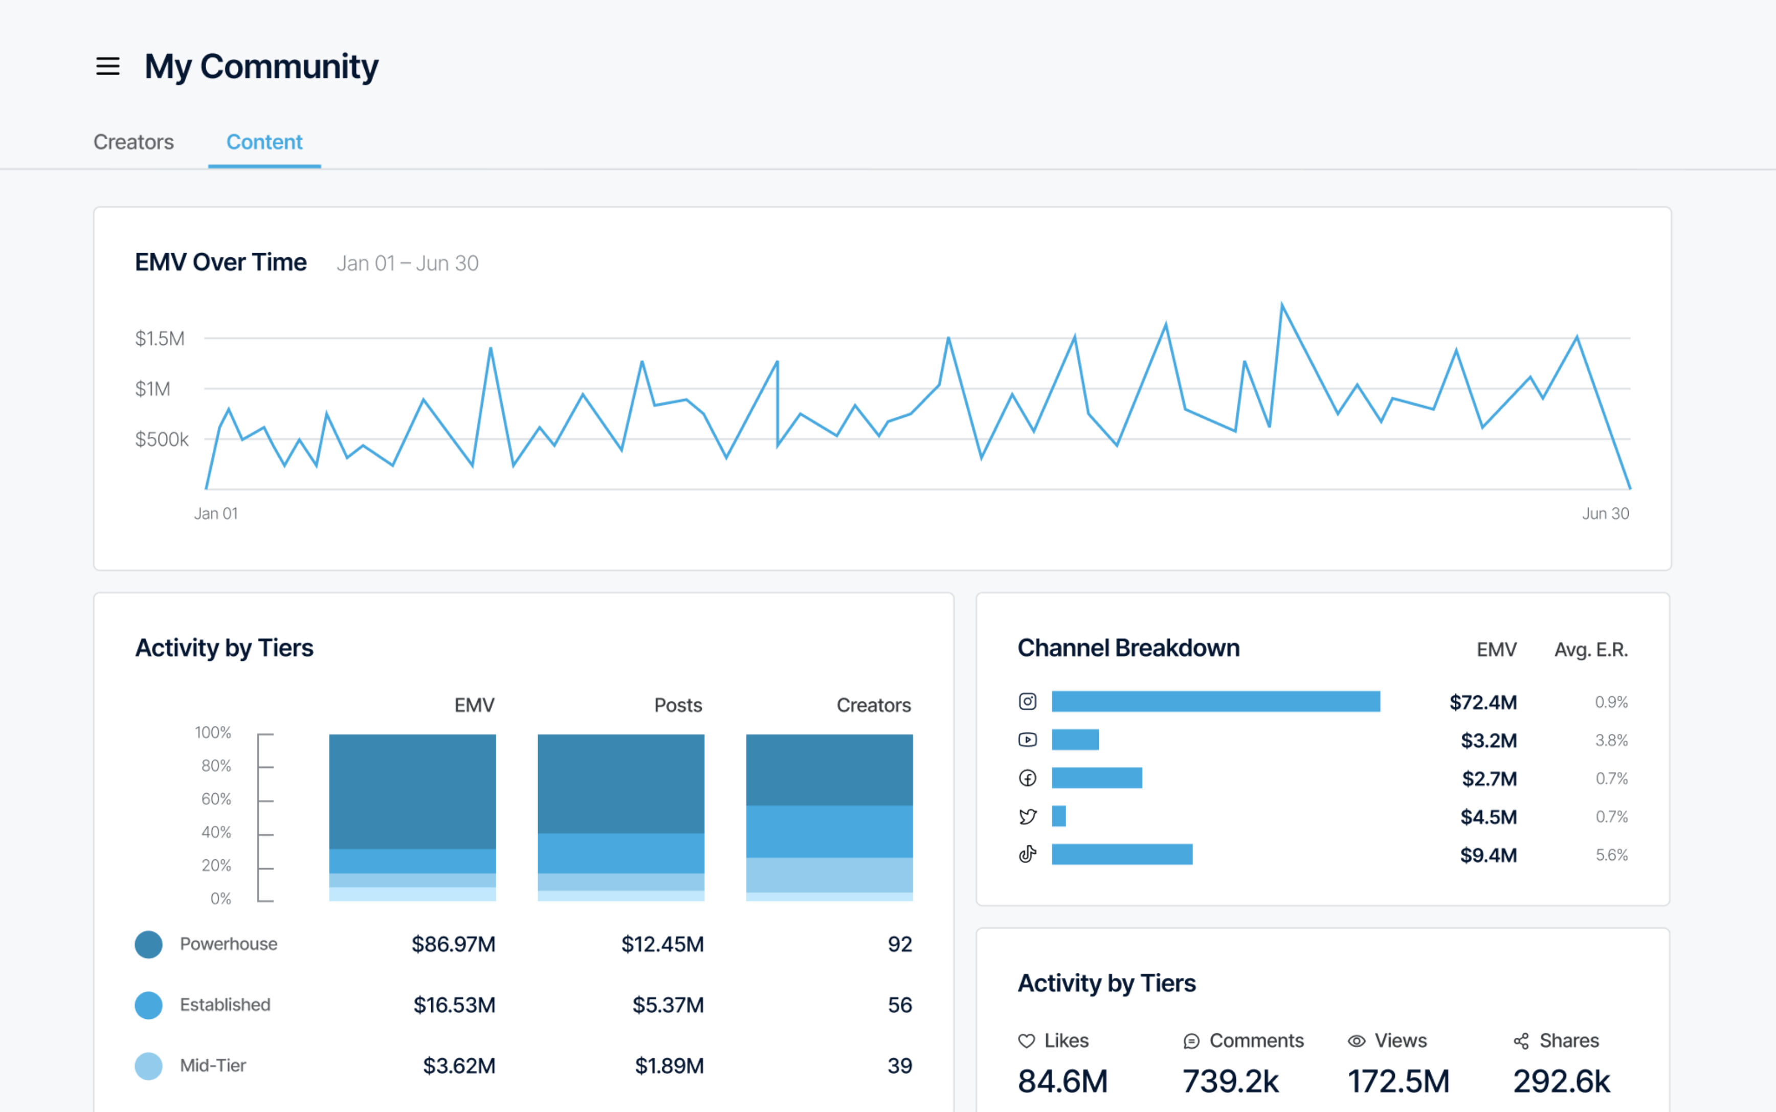Click the Likes heart icon
Viewport: 1776px width, 1112px height.
(1027, 1041)
